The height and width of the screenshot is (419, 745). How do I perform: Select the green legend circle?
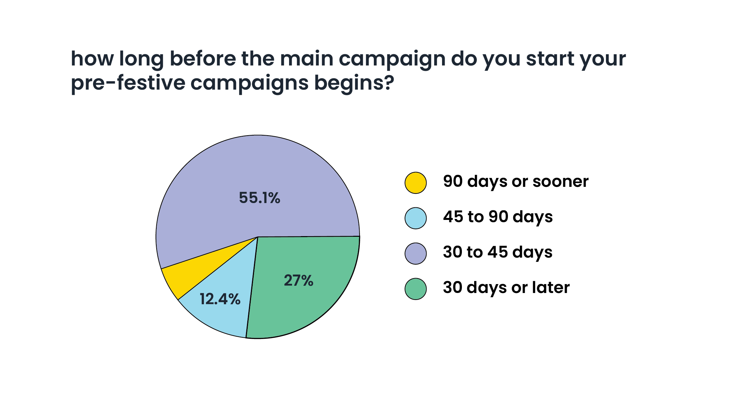[x=415, y=289]
